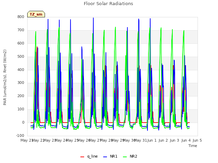Toggle the q_line series in the legend
Screen dimensions: 218x163
pos(89,156)
